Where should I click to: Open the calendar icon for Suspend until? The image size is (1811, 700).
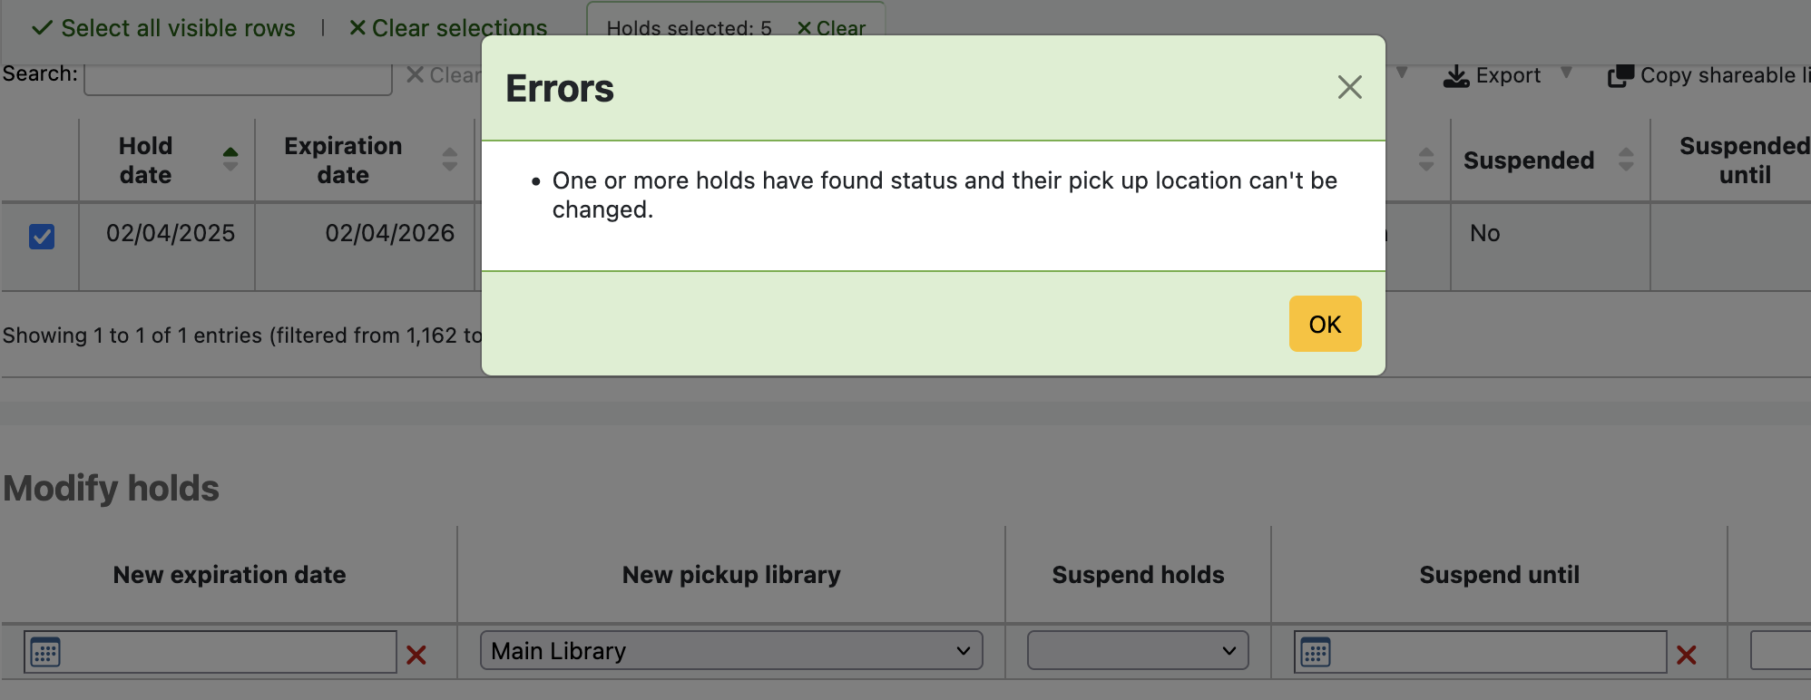(1316, 652)
